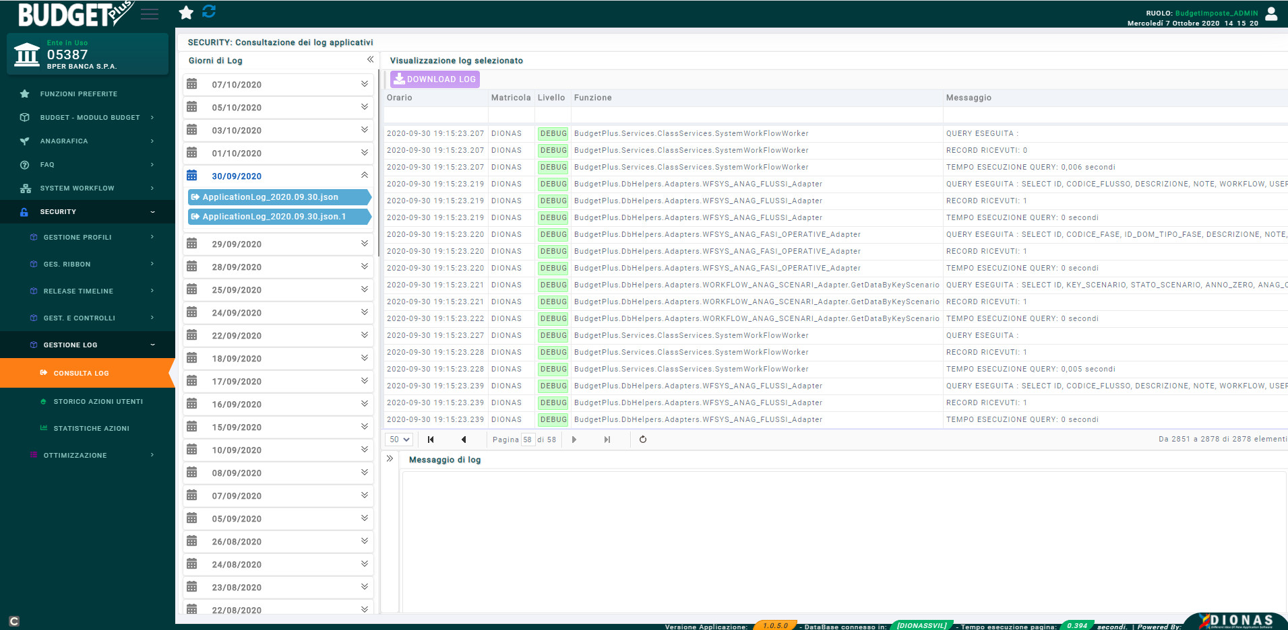1288x630 pixels.
Task: Expand the 03/10/2020 log day
Action: point(365,130)
